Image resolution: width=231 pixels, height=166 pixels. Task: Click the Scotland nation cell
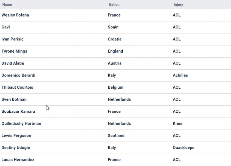(116, 136)
